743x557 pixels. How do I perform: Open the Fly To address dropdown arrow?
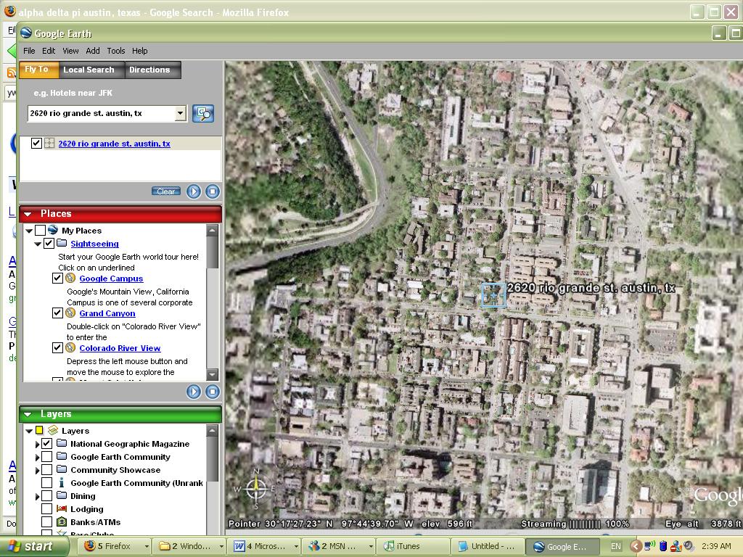(x=180, y=113)
